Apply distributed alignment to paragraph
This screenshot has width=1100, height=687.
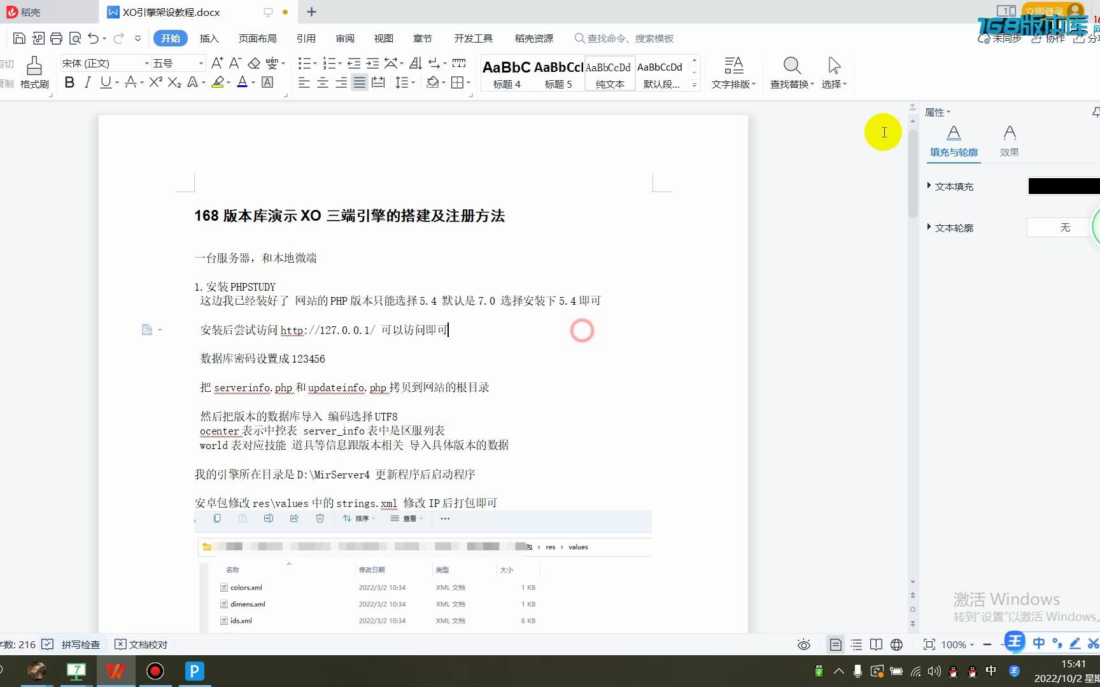coord(378,82)
